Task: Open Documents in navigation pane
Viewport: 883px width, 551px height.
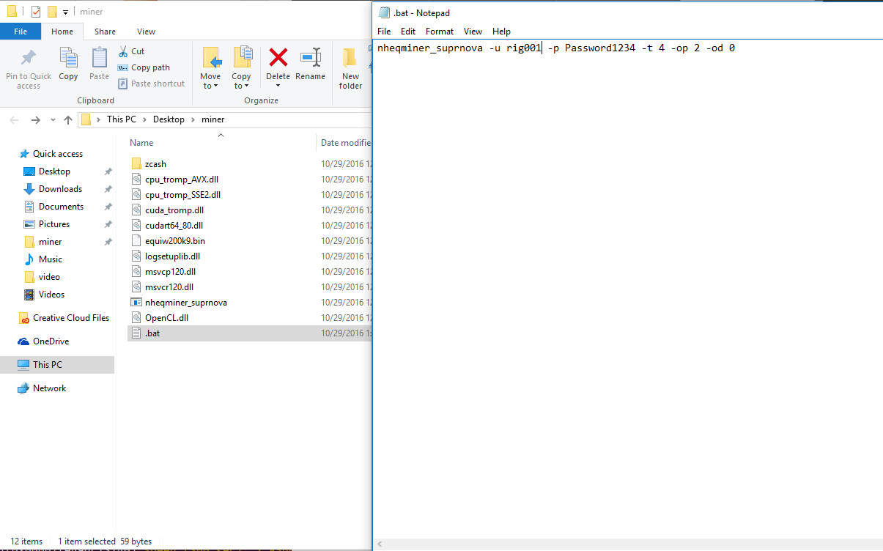Action: (x=61, y=207)
